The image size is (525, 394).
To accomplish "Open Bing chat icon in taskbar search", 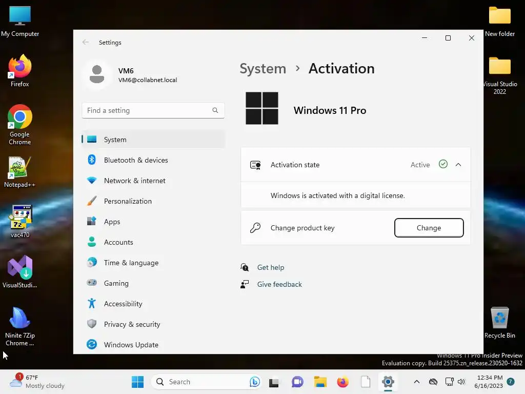I will pos(254,382).
